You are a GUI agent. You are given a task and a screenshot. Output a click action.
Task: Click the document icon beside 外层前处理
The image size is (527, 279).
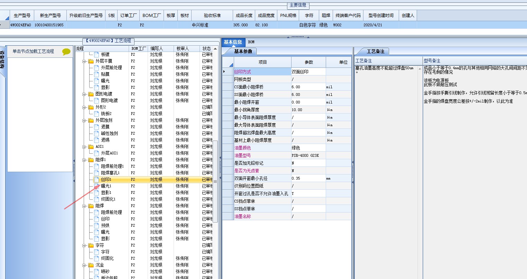click(97, 67)
